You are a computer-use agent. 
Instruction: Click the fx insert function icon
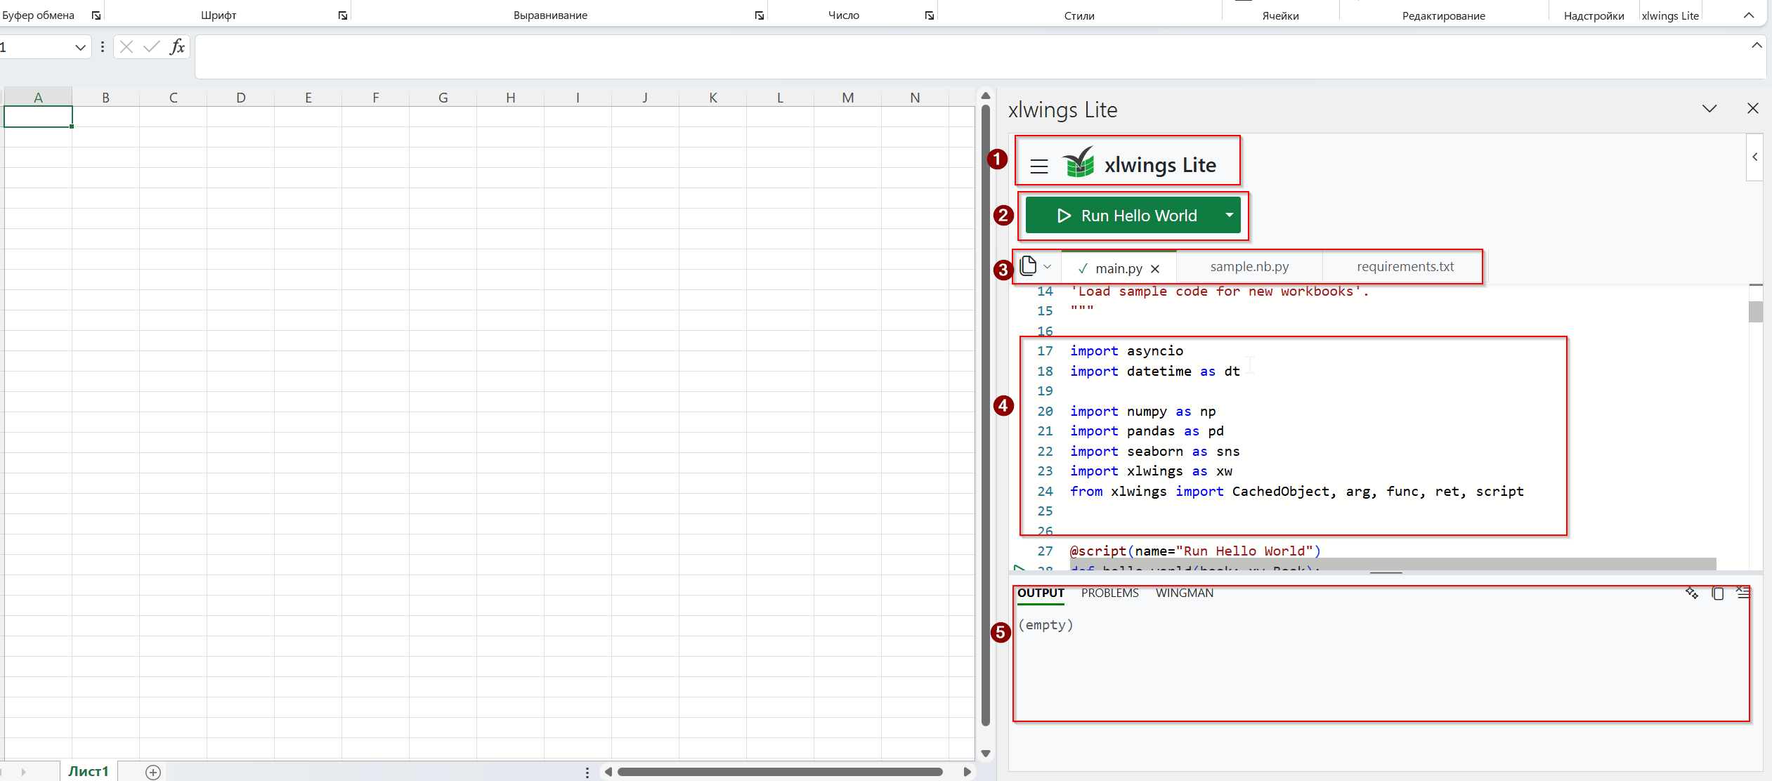(177, 47)
